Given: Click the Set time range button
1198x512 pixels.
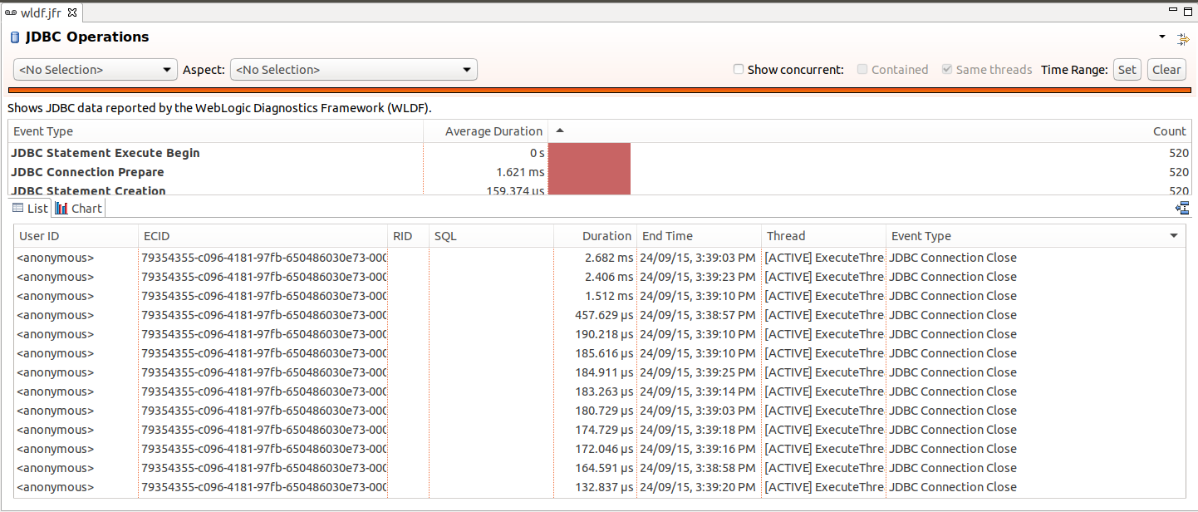Looking at the screenshot, I should [1127, 70].
